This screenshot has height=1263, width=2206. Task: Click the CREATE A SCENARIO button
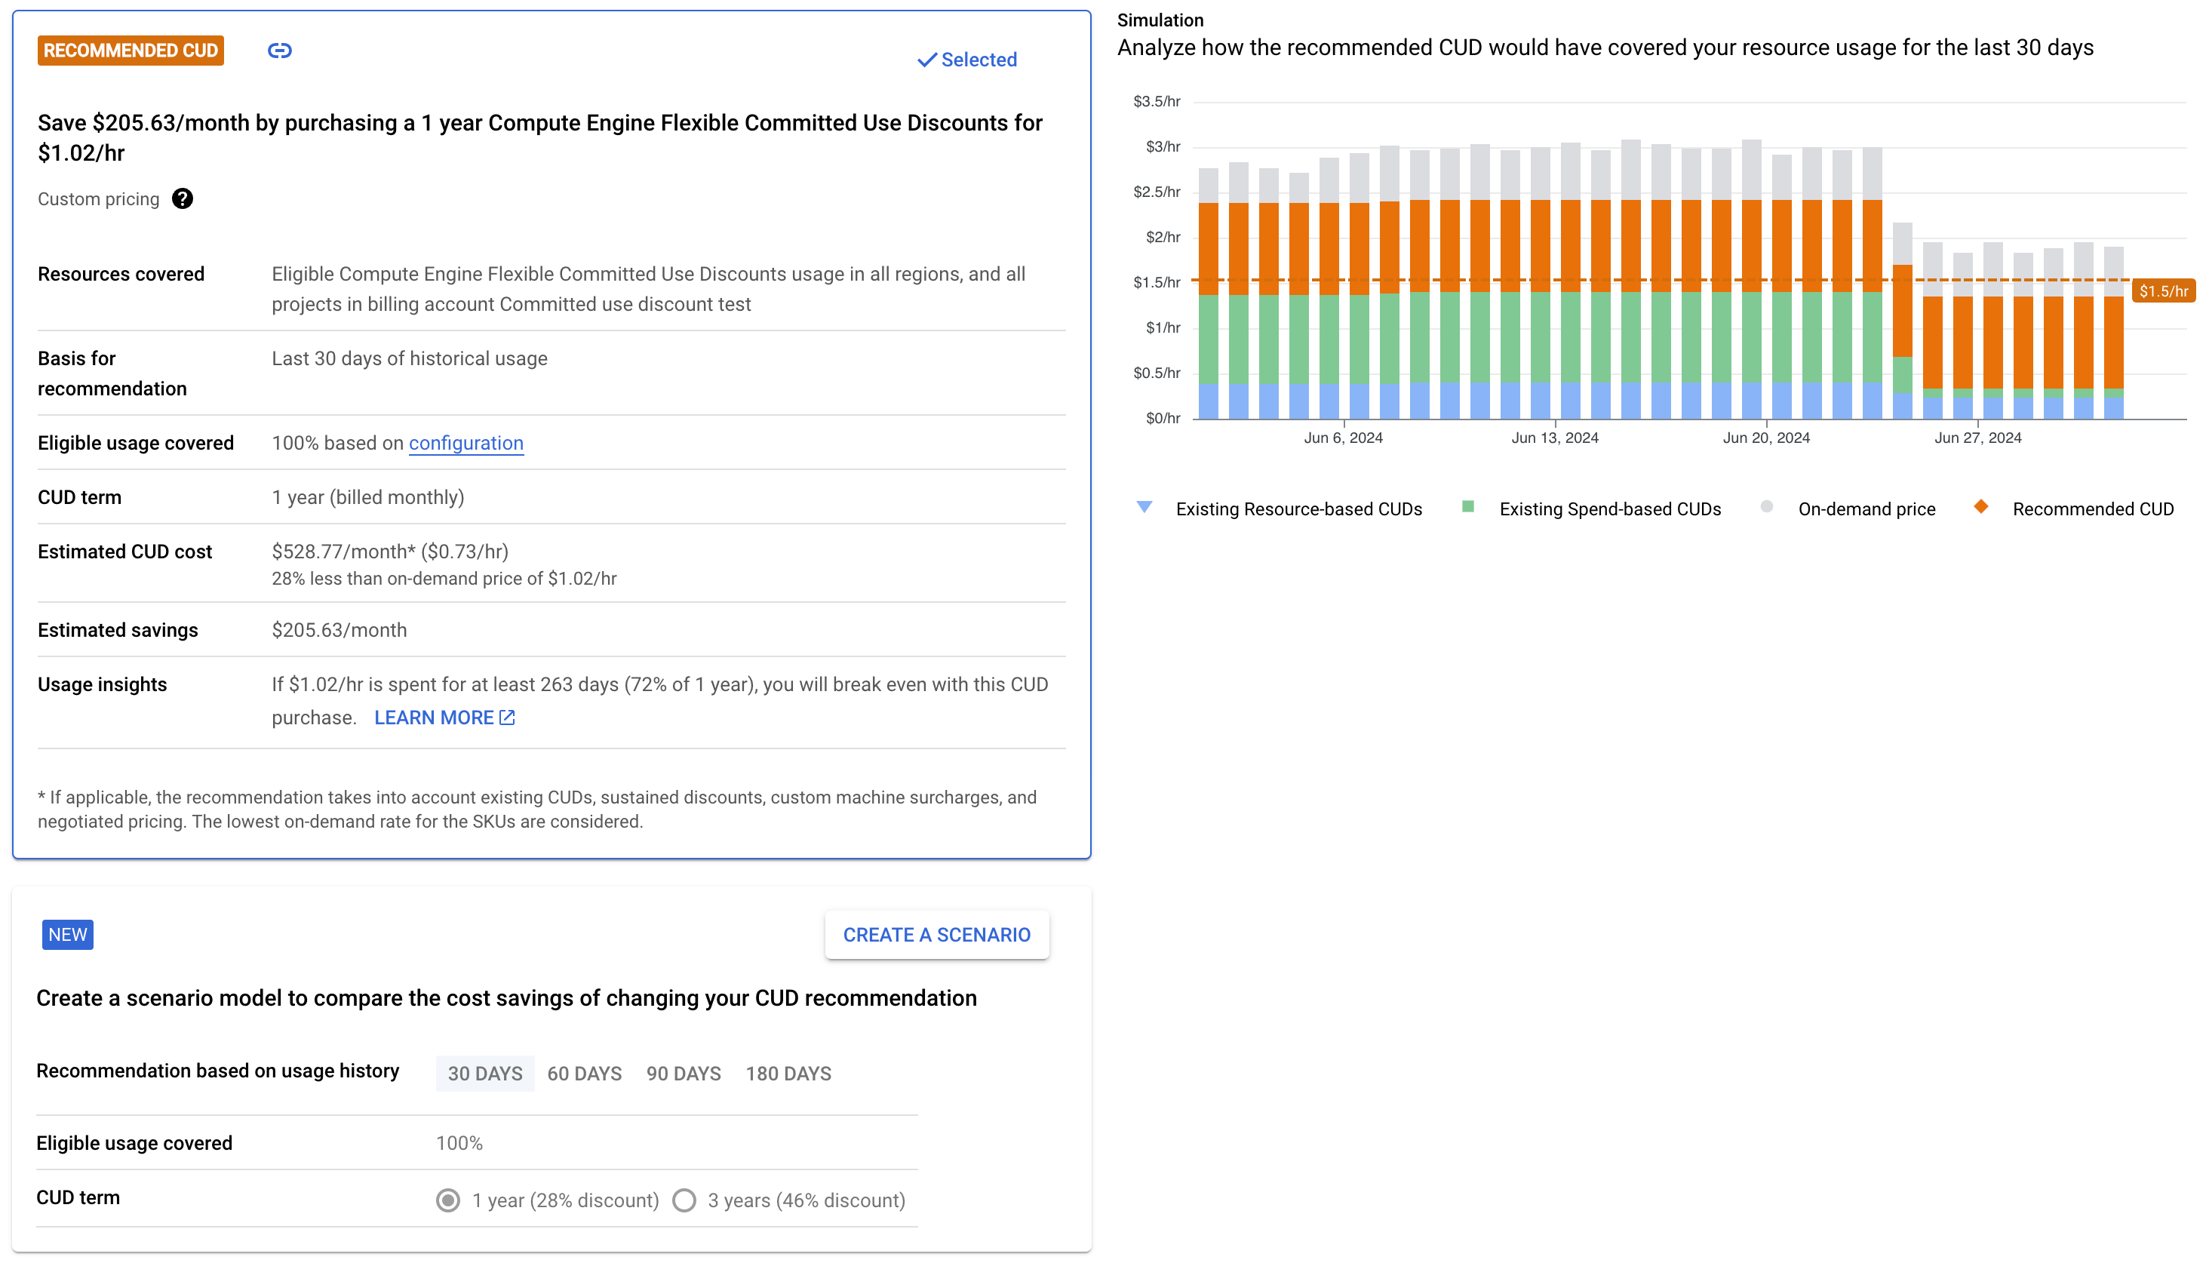(x=935, y=934)
